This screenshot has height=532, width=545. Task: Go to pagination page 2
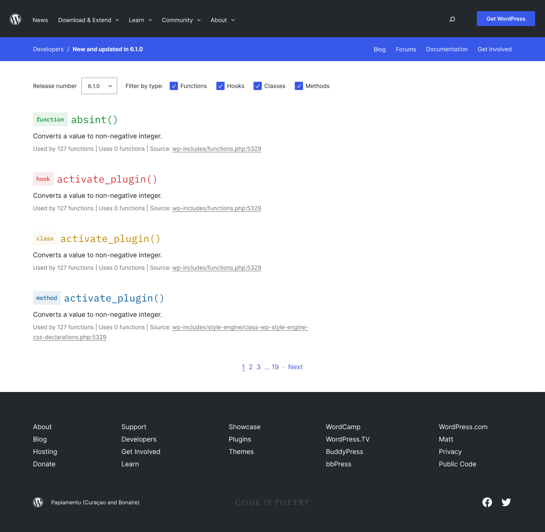[x=251, y=367]
